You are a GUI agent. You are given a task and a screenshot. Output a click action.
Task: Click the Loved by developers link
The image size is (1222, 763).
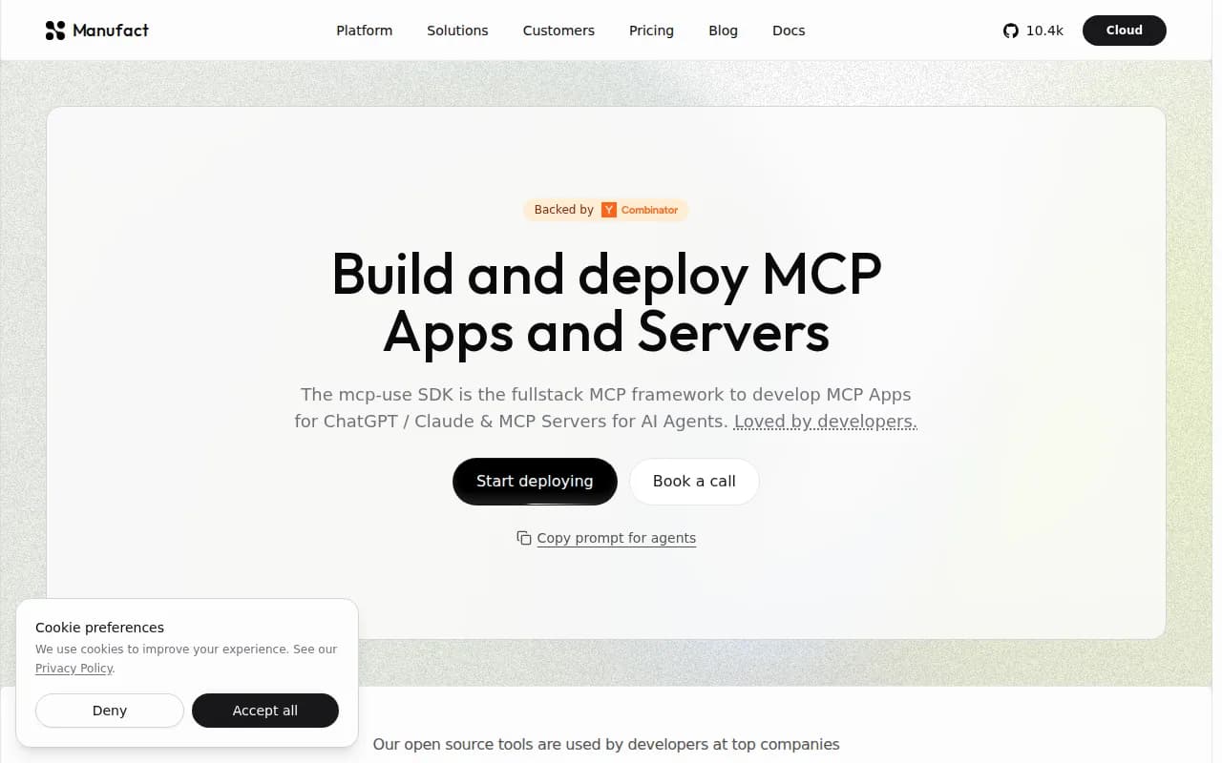(826, 421)
